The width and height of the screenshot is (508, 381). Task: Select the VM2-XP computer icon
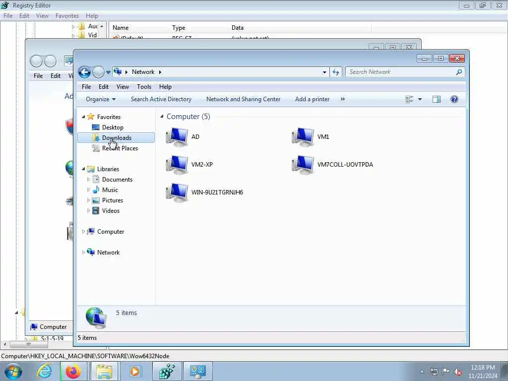pyautogui.click(x=177, y=165)
